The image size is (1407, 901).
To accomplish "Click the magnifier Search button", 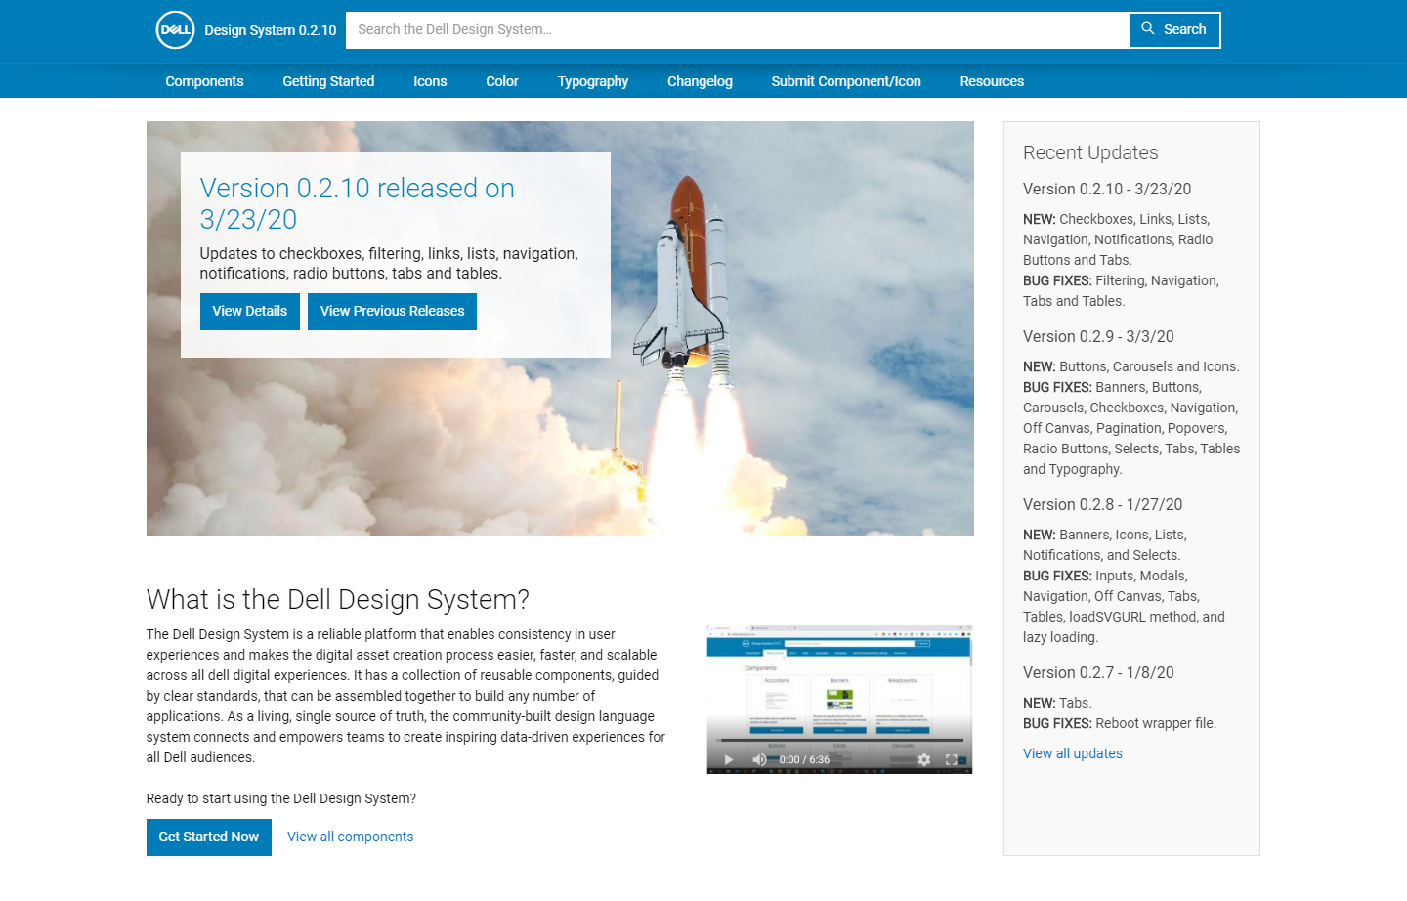I will tap(1174, 29).
